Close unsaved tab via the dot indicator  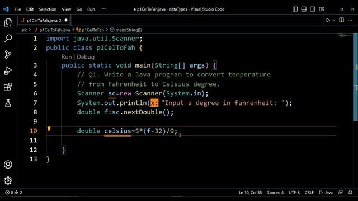[x=66, y=20]
